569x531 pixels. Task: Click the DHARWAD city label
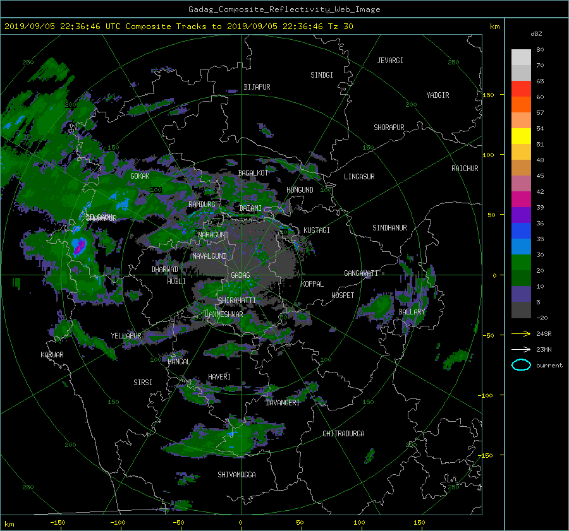165,270
